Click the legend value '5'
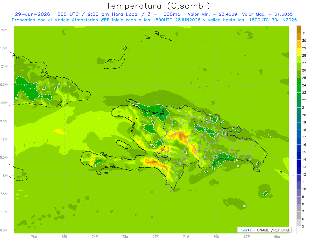The height and width of the screenshot is (240, 311). click(303, 226)
